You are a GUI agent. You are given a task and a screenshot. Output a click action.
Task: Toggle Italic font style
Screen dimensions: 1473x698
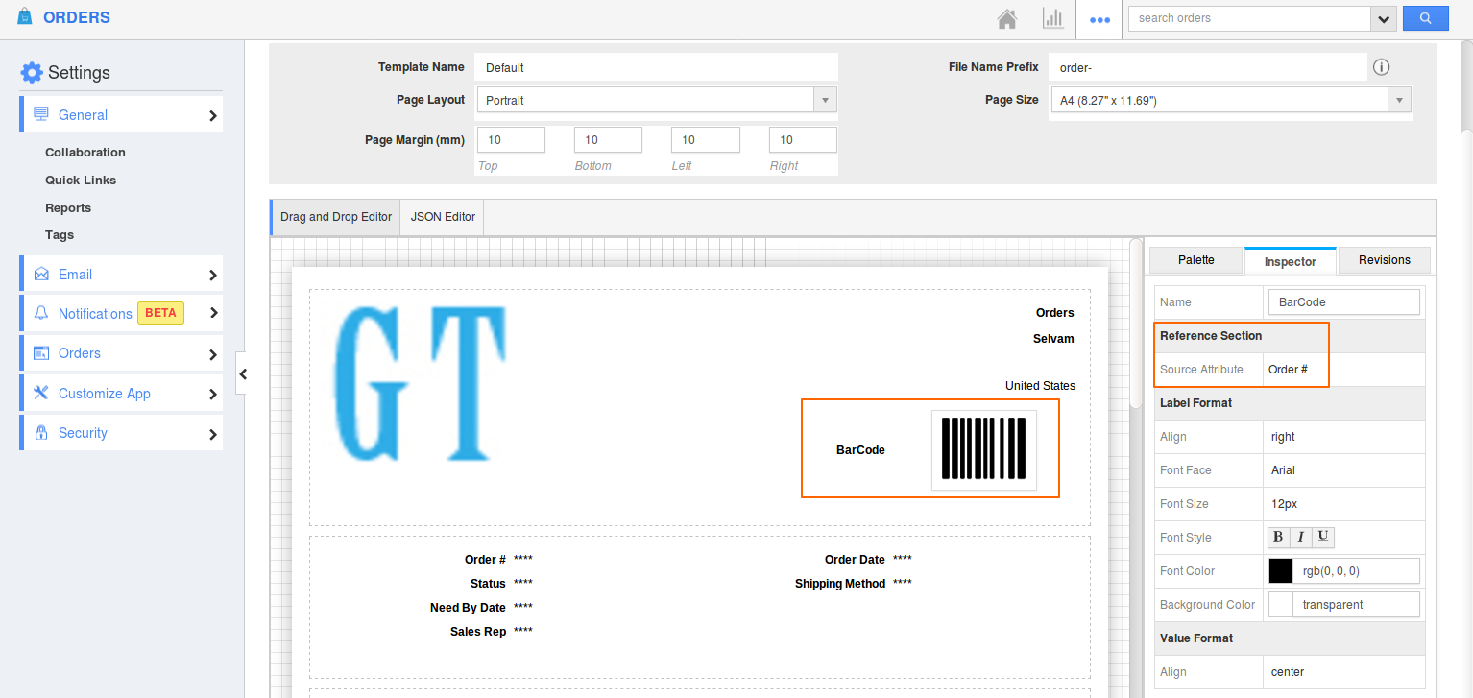[1300, 537]
